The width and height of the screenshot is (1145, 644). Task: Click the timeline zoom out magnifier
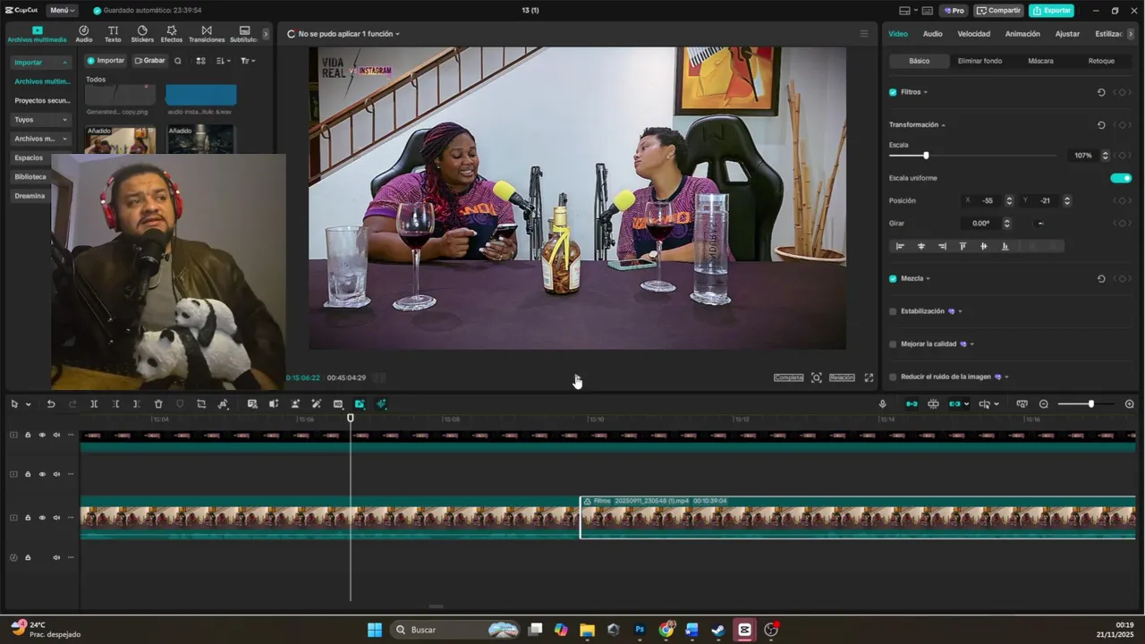click(x=1043, y=404)
